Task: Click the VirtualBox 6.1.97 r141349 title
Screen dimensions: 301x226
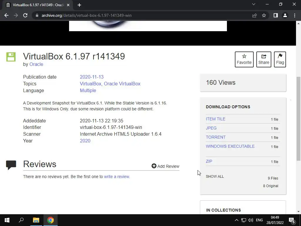Action: pyautogui.click(x=74, y=56)
